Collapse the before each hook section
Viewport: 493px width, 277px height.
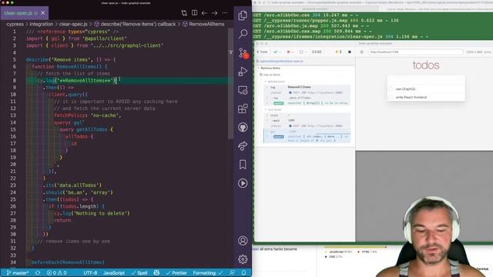coord(274,82)
